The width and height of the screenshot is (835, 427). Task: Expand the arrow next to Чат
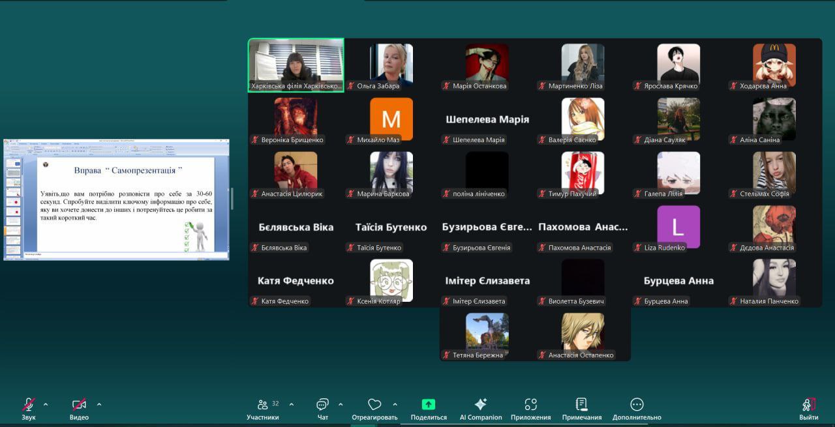pos(341,404)
